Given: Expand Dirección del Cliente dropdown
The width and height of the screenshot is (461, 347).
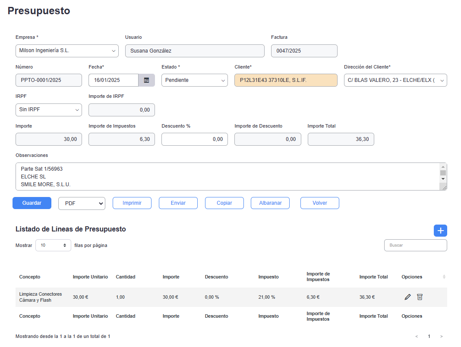Looking at the screenshot, I should pyautogui.click(x=395, y=80).
